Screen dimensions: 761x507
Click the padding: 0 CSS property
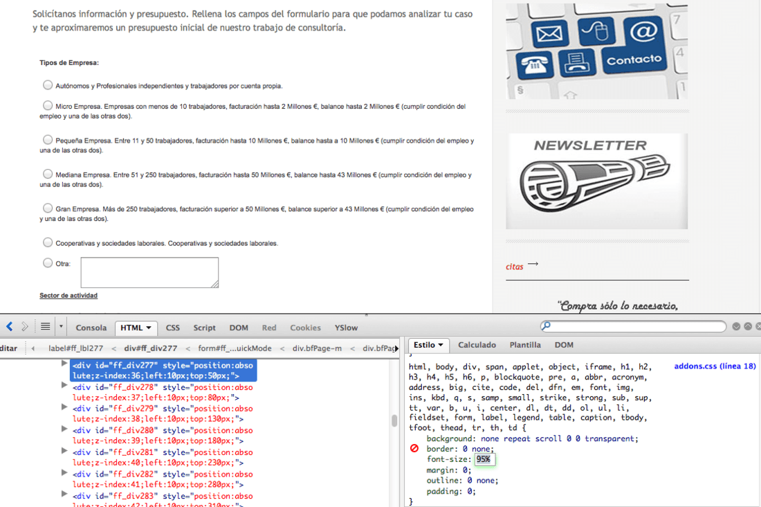pos(451,492)
